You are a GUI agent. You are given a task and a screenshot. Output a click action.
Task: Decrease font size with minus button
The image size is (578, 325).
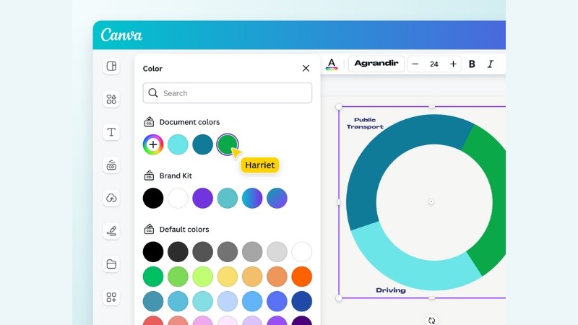click(x=415, y=64)
